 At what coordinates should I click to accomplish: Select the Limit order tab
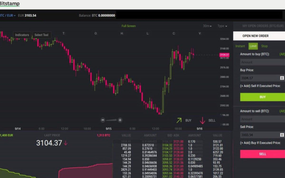(x=253, y=46)
